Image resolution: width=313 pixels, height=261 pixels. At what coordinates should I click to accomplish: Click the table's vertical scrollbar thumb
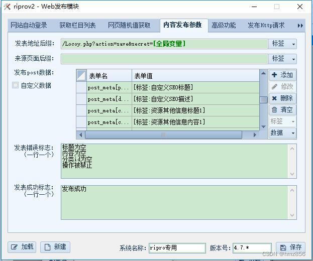coord(263,100)
